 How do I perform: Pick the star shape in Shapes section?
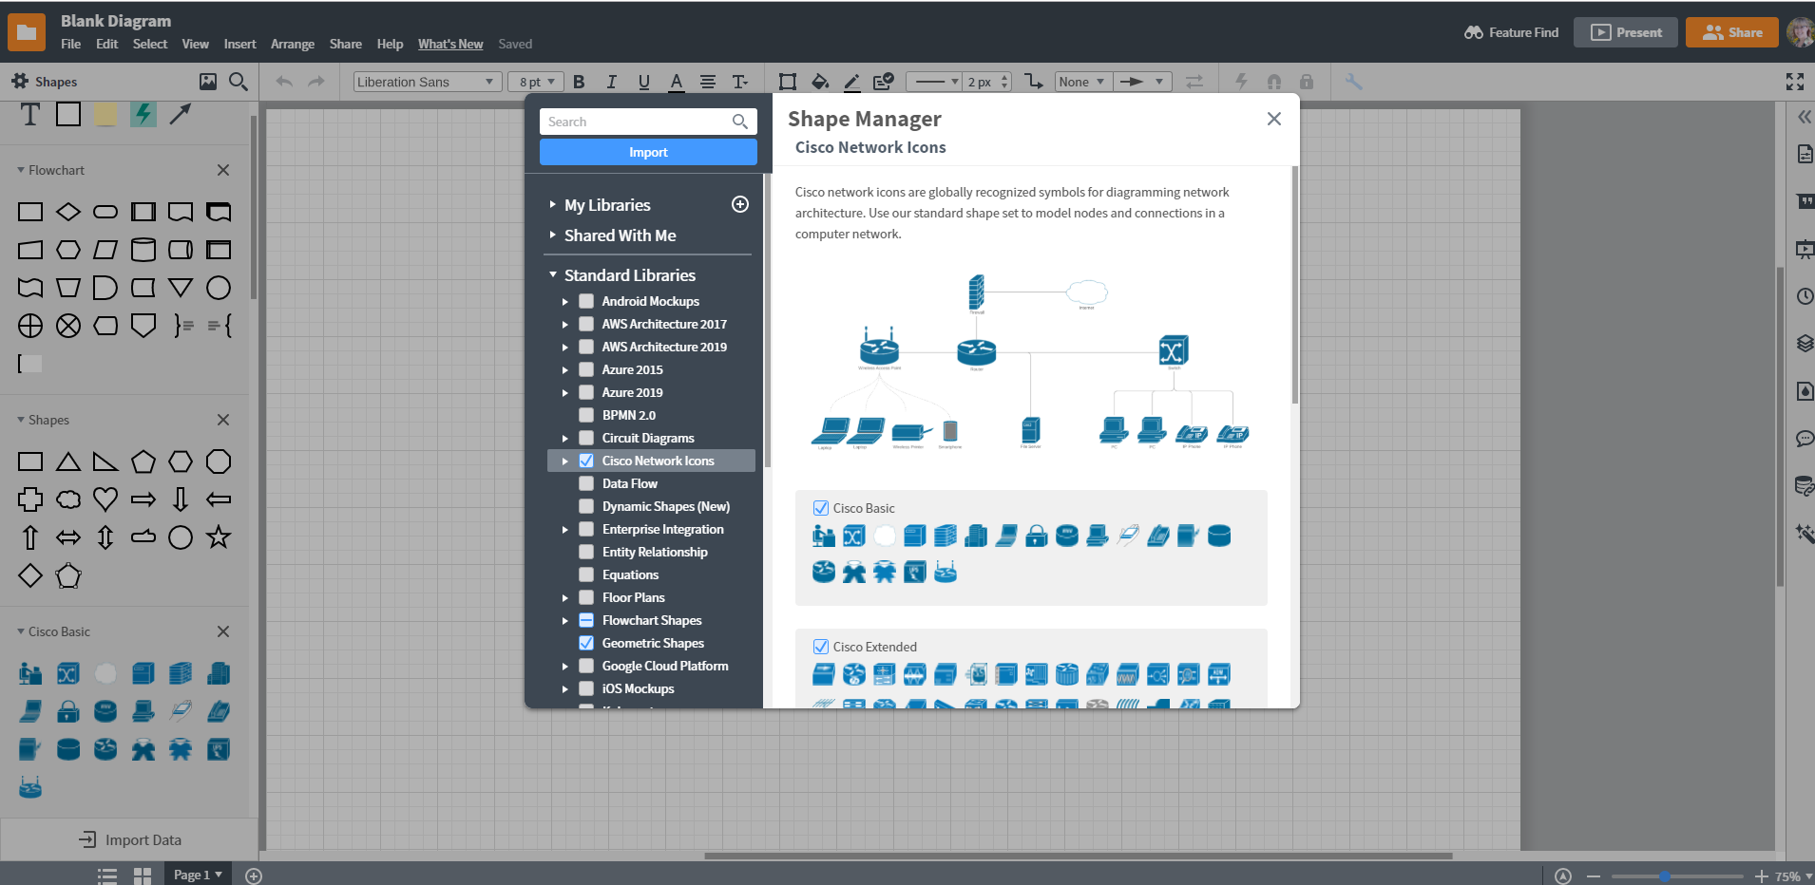coord(219,537)
